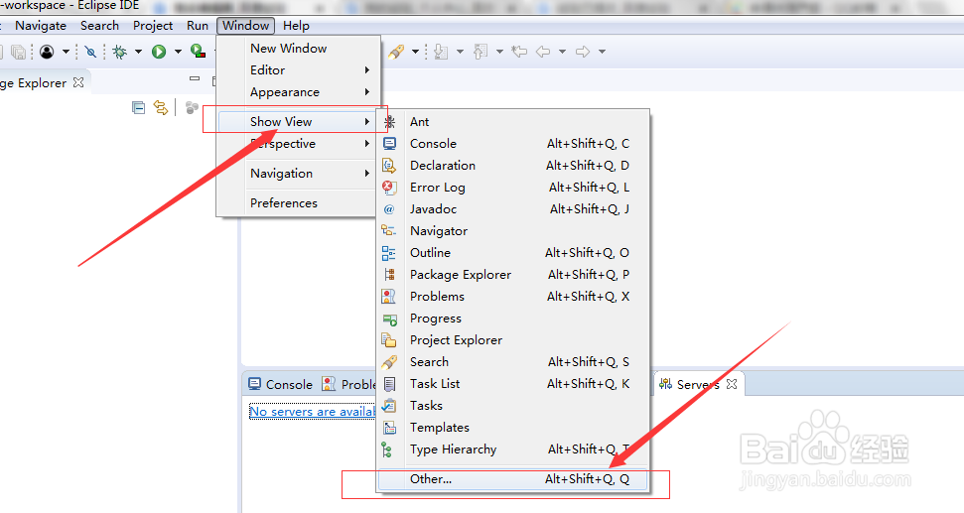
Task: Show the Task List view
Action: click(513, 383)
